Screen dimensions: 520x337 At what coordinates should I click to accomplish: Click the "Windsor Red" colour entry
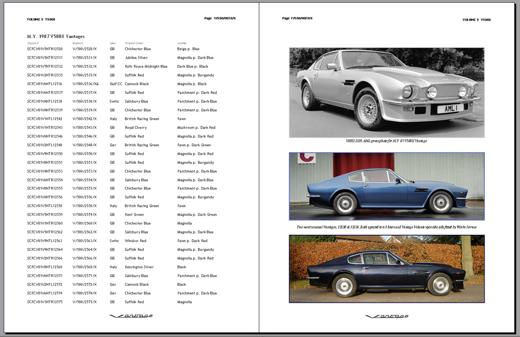click(135, 241)
